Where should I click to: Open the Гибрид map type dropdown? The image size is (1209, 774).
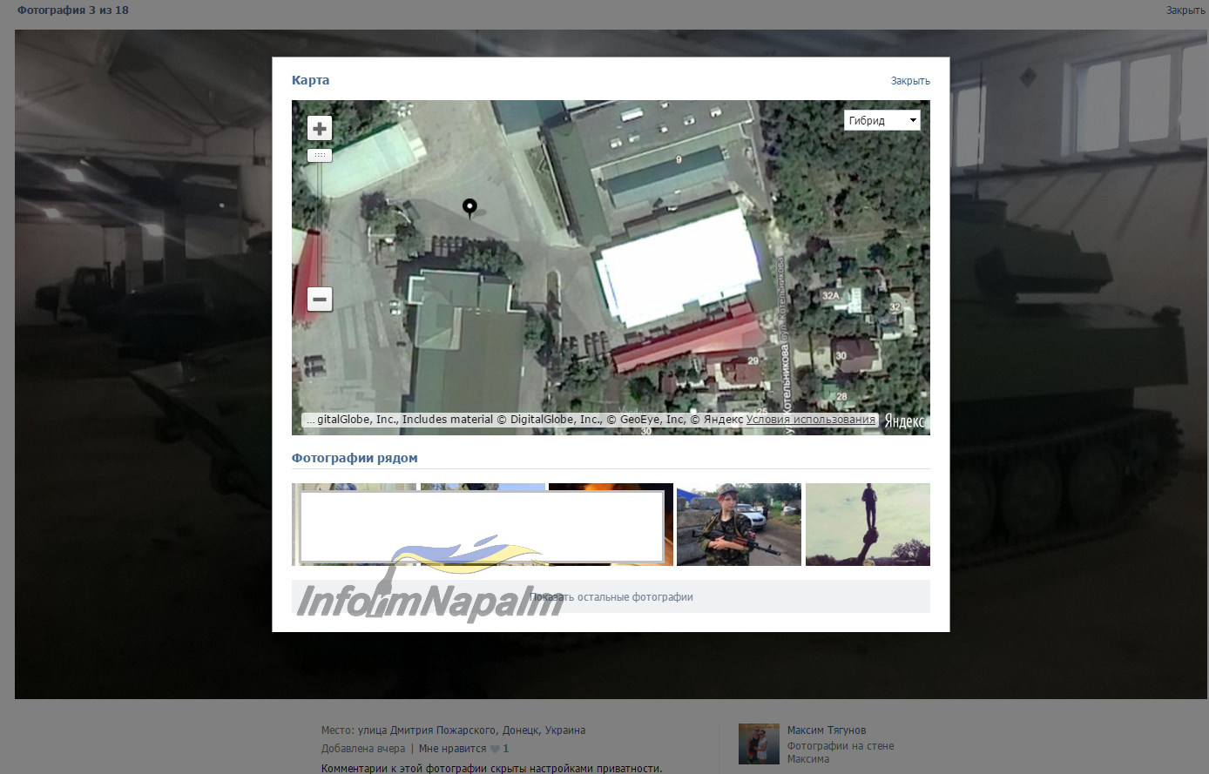(882, 121)
